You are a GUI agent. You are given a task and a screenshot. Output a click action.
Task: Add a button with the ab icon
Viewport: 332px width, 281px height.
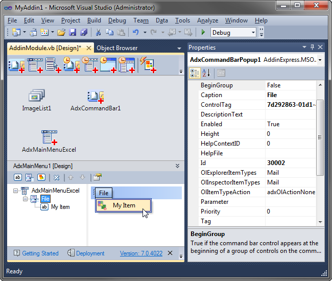pyautogui.click(x=18, y=177)
